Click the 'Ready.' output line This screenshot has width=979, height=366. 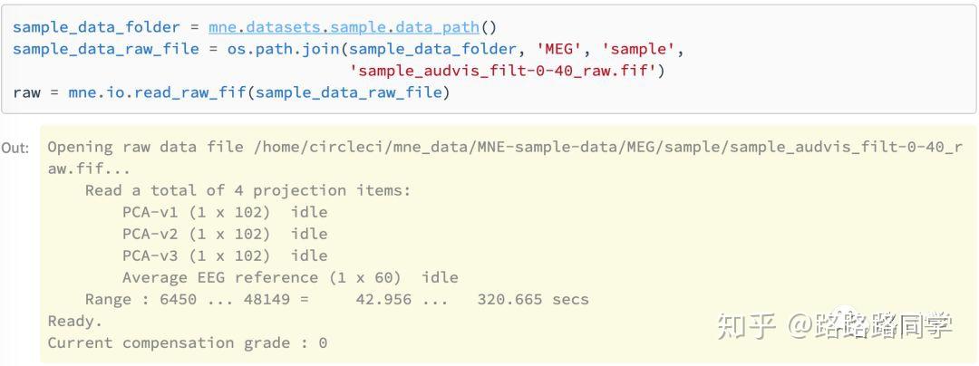(75, 321)
